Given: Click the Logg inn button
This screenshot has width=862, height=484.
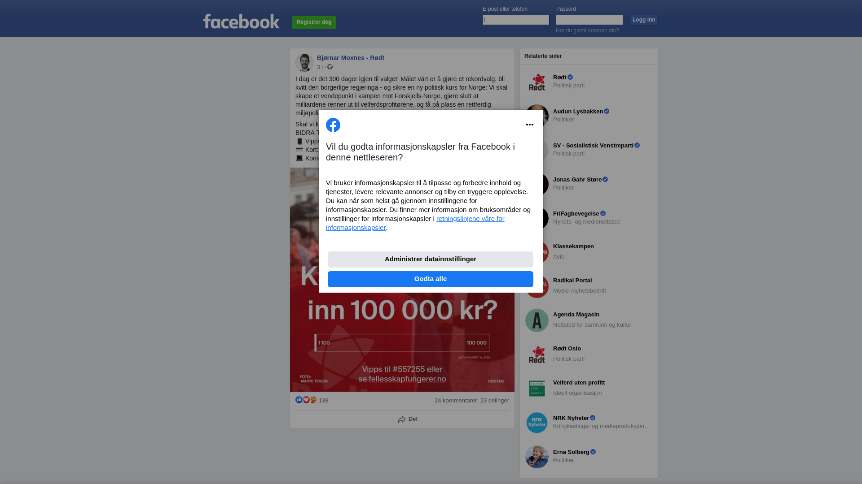Looking at the screenshot, I should (644, 20).
